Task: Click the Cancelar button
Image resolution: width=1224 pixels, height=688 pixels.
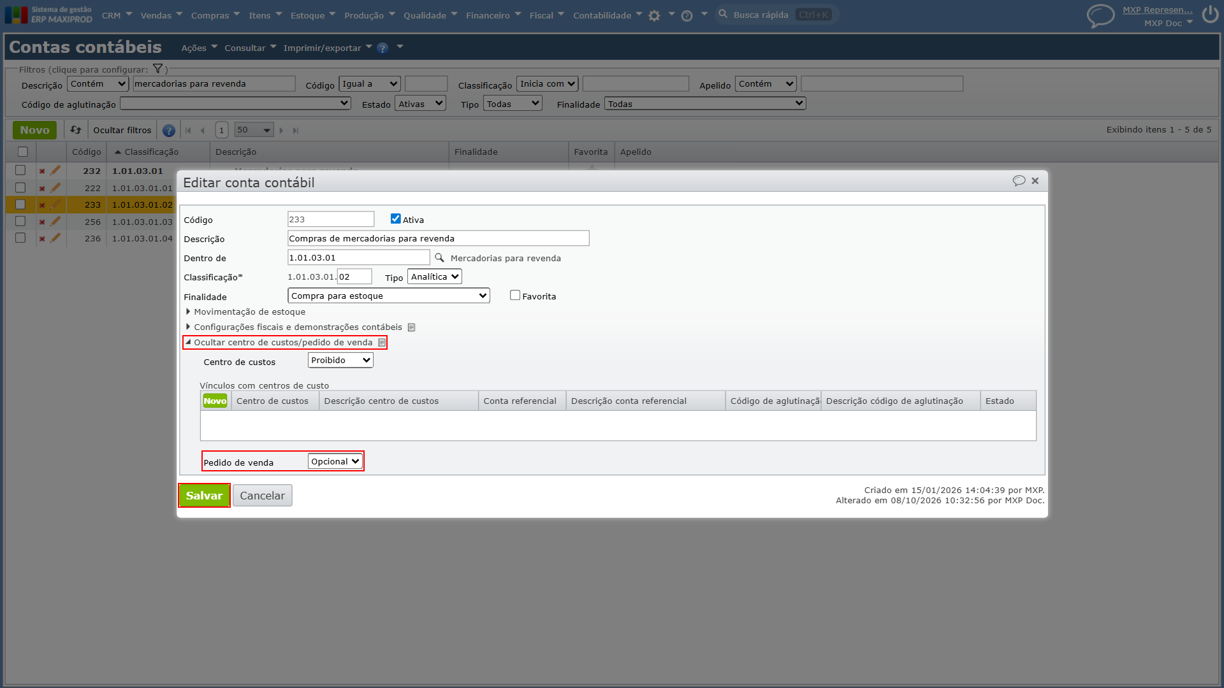Action: click(263, 496)
